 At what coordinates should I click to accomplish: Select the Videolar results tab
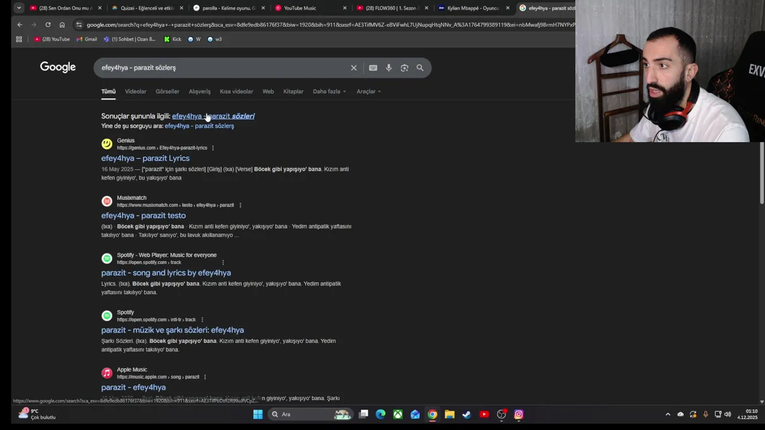point(135,91)
